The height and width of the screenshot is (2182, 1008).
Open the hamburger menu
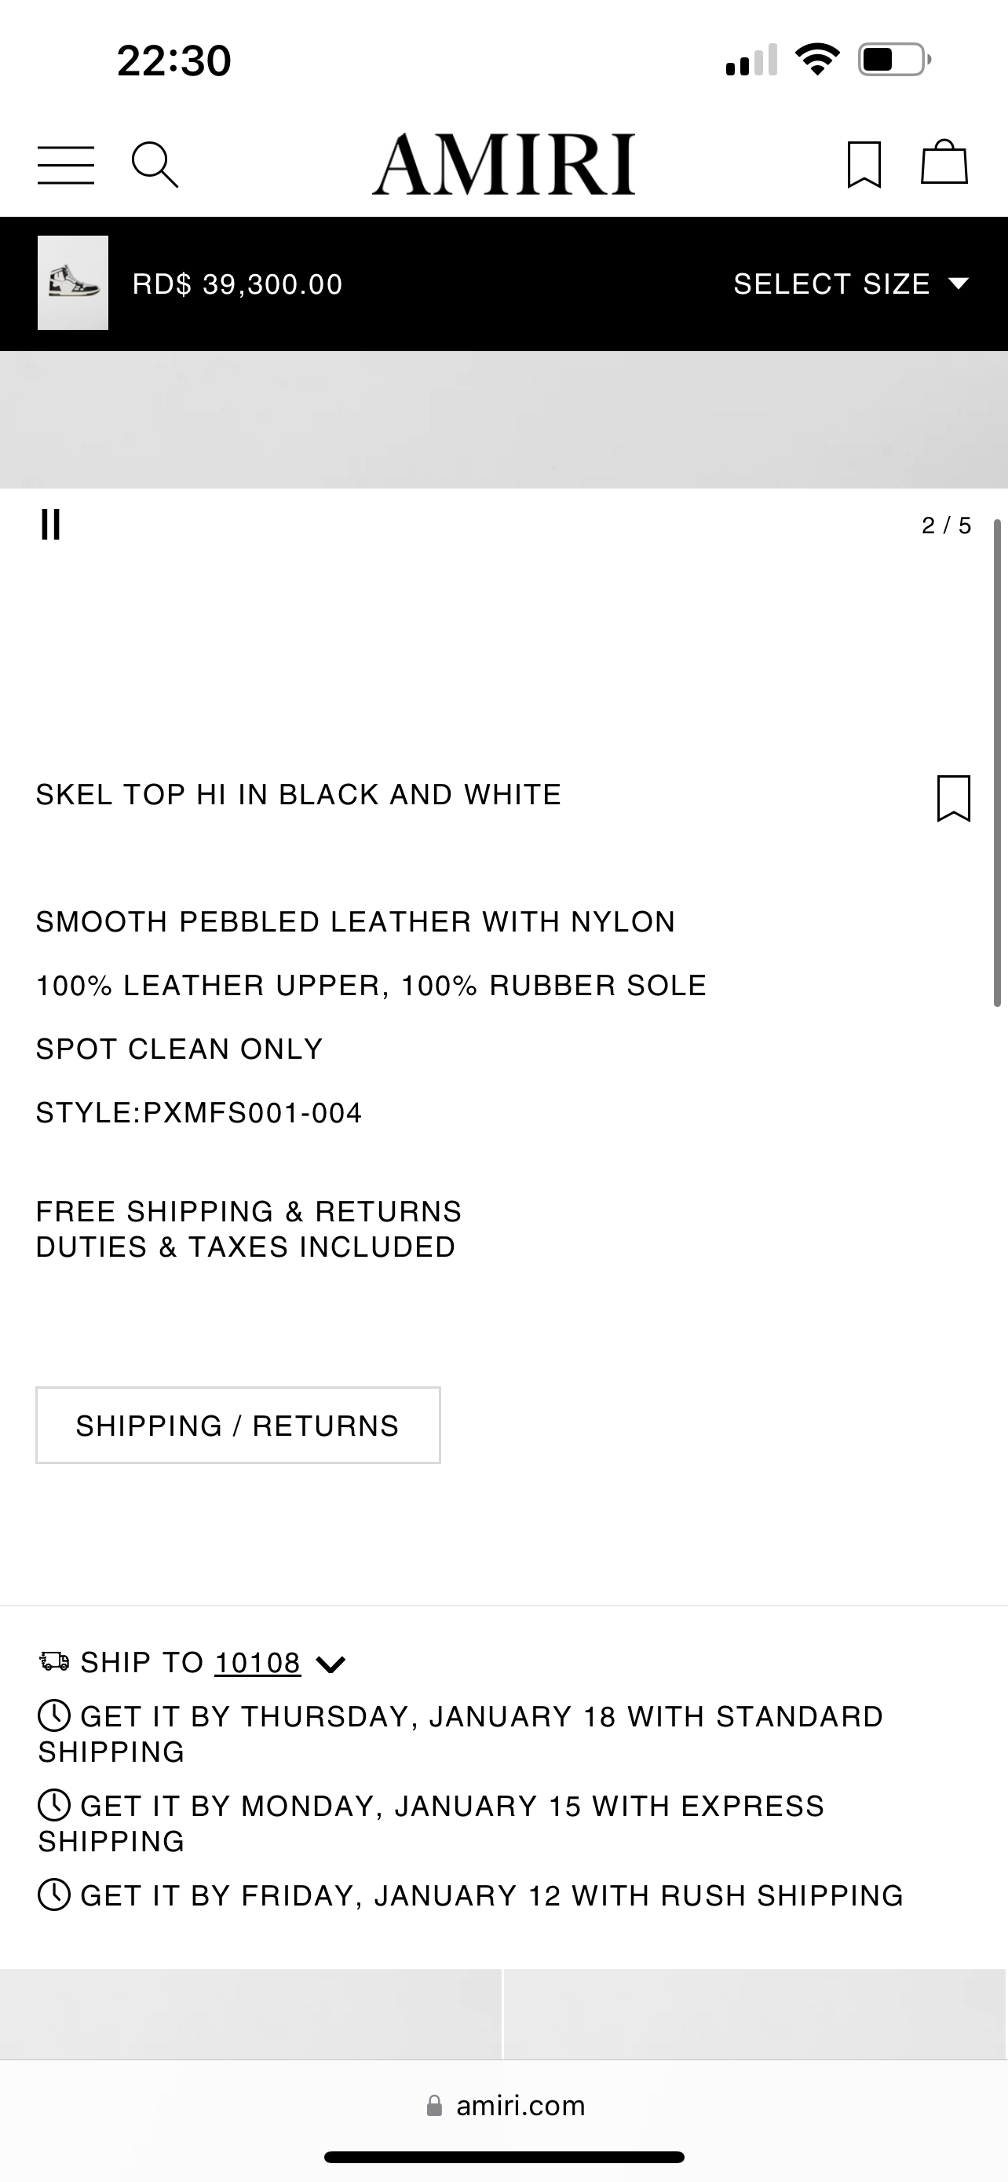point(66,164)
